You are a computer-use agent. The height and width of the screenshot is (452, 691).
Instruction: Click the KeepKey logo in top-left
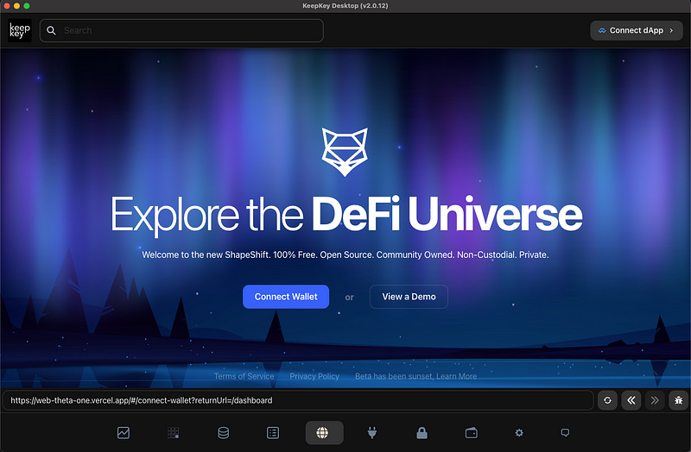pyautogui.click(x=20, y=30)
